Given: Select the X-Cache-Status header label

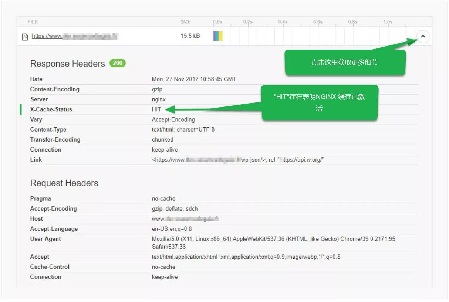Looking at the screenshot, I should point(51,109).
